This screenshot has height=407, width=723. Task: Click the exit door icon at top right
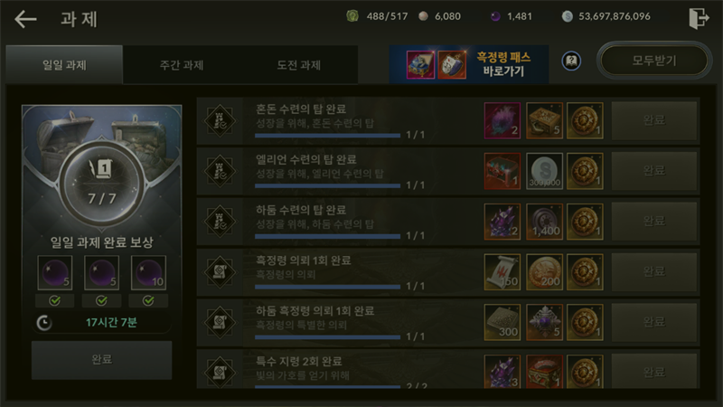699,18
